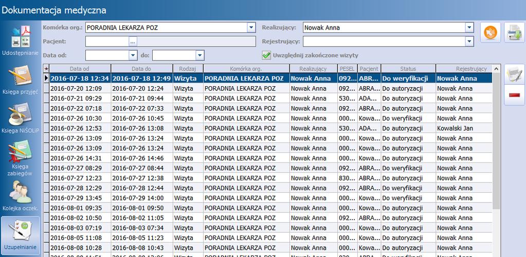The image size is (526, 257).
Task: Sort by the PESEL column header
Action: 347,69
